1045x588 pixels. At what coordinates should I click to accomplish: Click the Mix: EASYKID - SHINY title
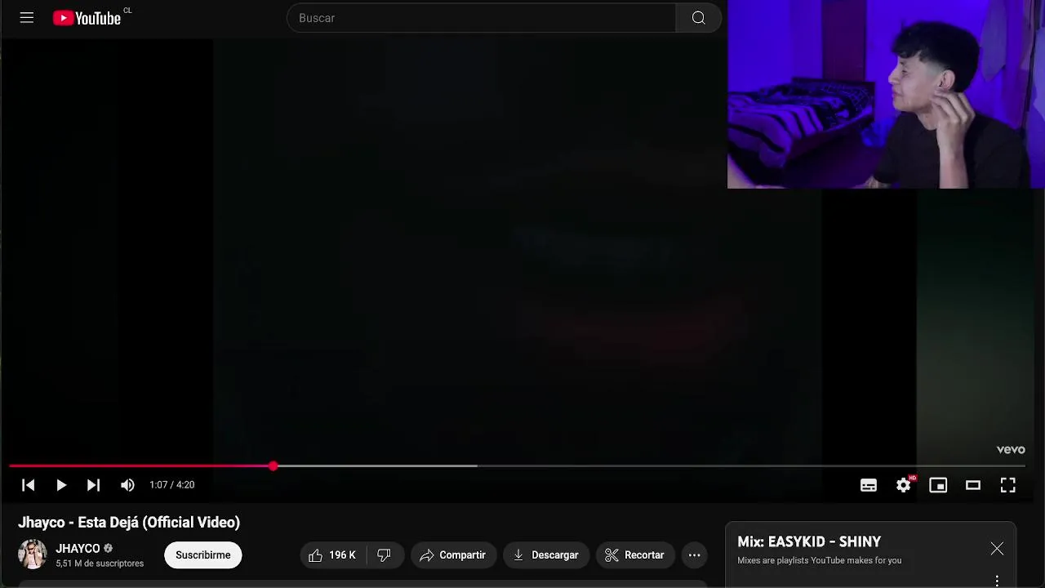pos(809,541)
